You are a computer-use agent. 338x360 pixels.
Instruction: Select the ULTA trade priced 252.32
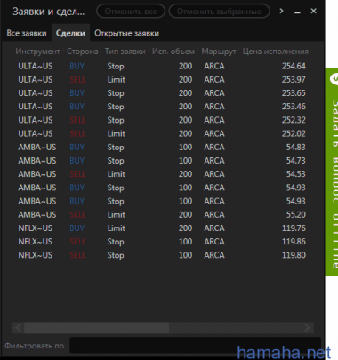(162, 120)
